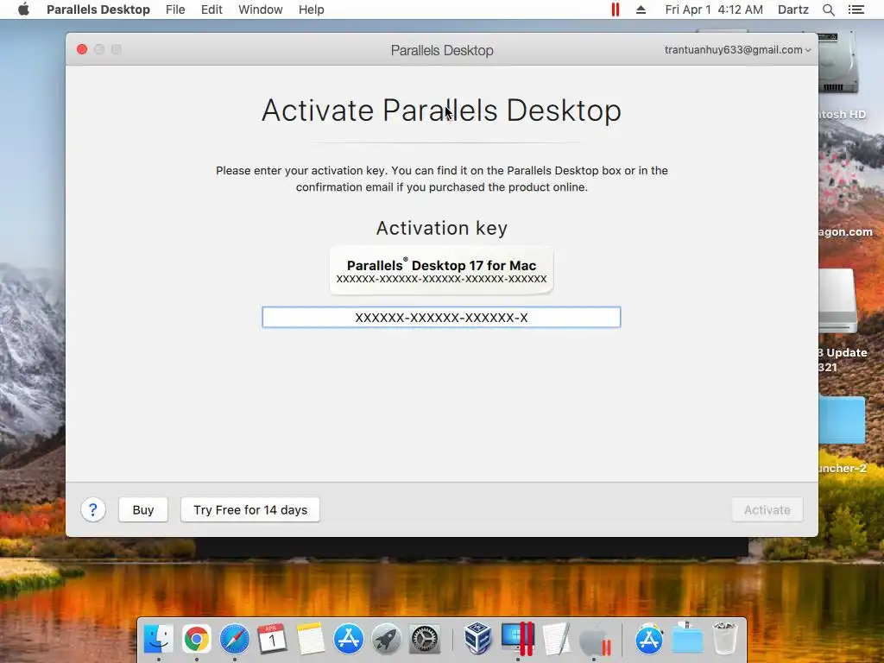Click the help question mark button

[x=93, y=509]
